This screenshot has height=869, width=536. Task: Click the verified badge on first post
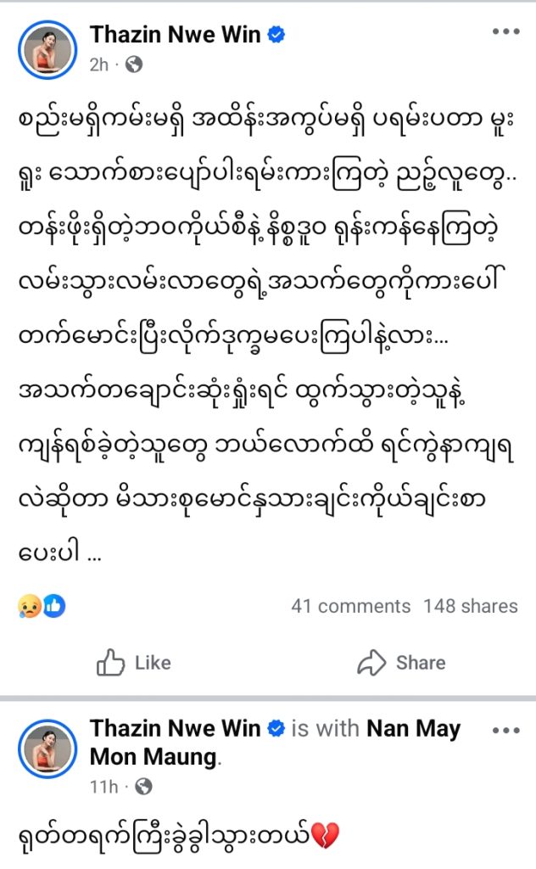point(276,35)
